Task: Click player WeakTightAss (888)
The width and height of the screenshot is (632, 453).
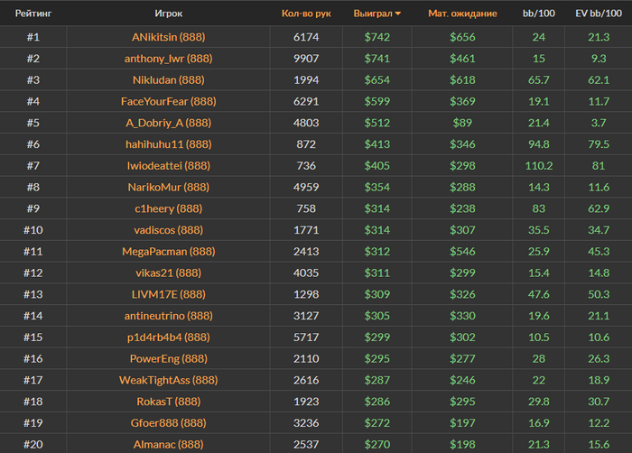Action: tap(169, 380)
